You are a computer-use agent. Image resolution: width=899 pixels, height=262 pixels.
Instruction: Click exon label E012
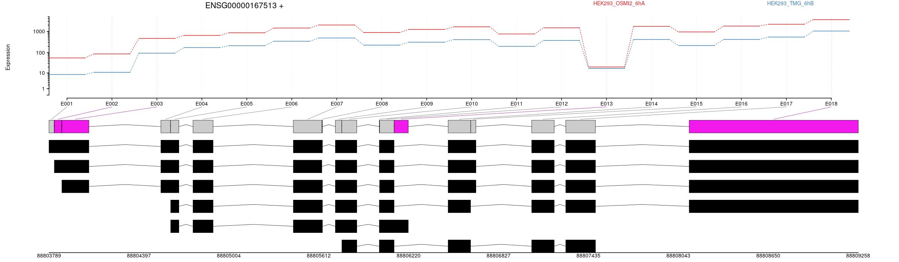(562, 104)
